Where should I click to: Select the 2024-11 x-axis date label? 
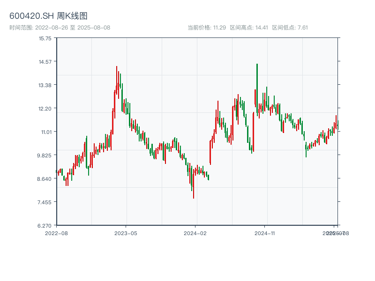point(265,233)
